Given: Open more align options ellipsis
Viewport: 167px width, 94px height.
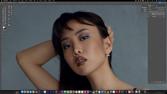Looking at the screenshot, I should (42, 3).
